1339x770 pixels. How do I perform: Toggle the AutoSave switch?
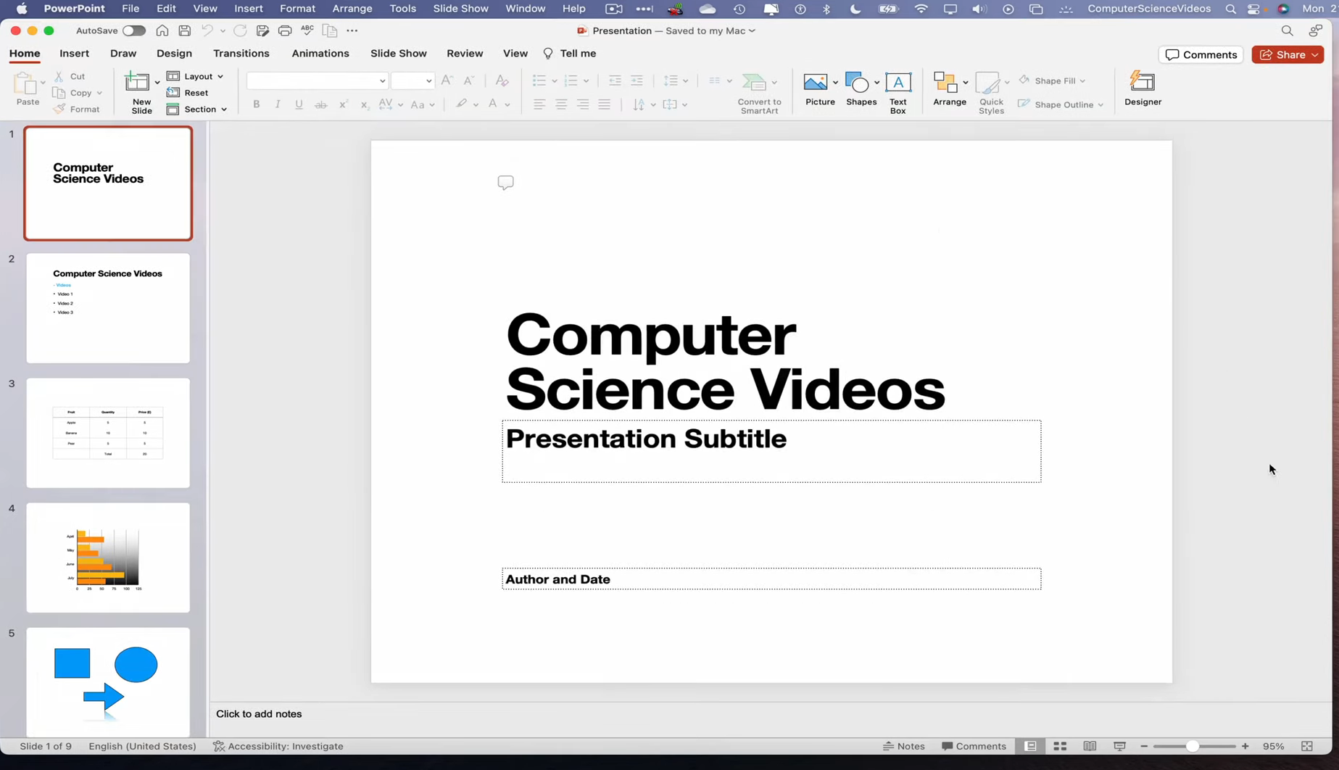[134, 30]
